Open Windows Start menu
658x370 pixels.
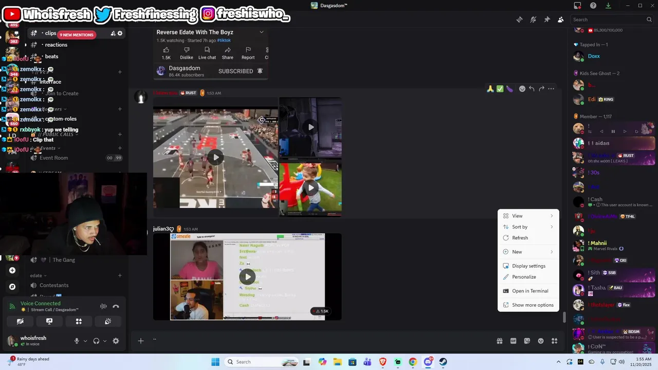[215, 362]
